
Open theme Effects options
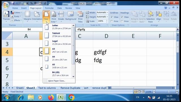pos(16,20)
